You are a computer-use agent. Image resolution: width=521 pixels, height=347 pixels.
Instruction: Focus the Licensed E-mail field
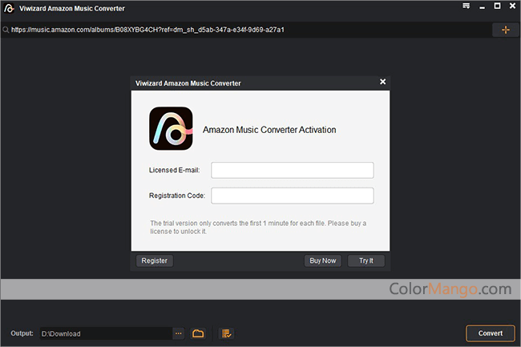point(293,170)
